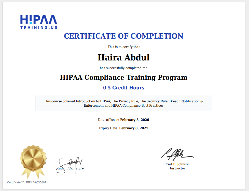The image size is (249, 191).
Task: Click the 'has successfully completed the' text
Action: point(124,68)
